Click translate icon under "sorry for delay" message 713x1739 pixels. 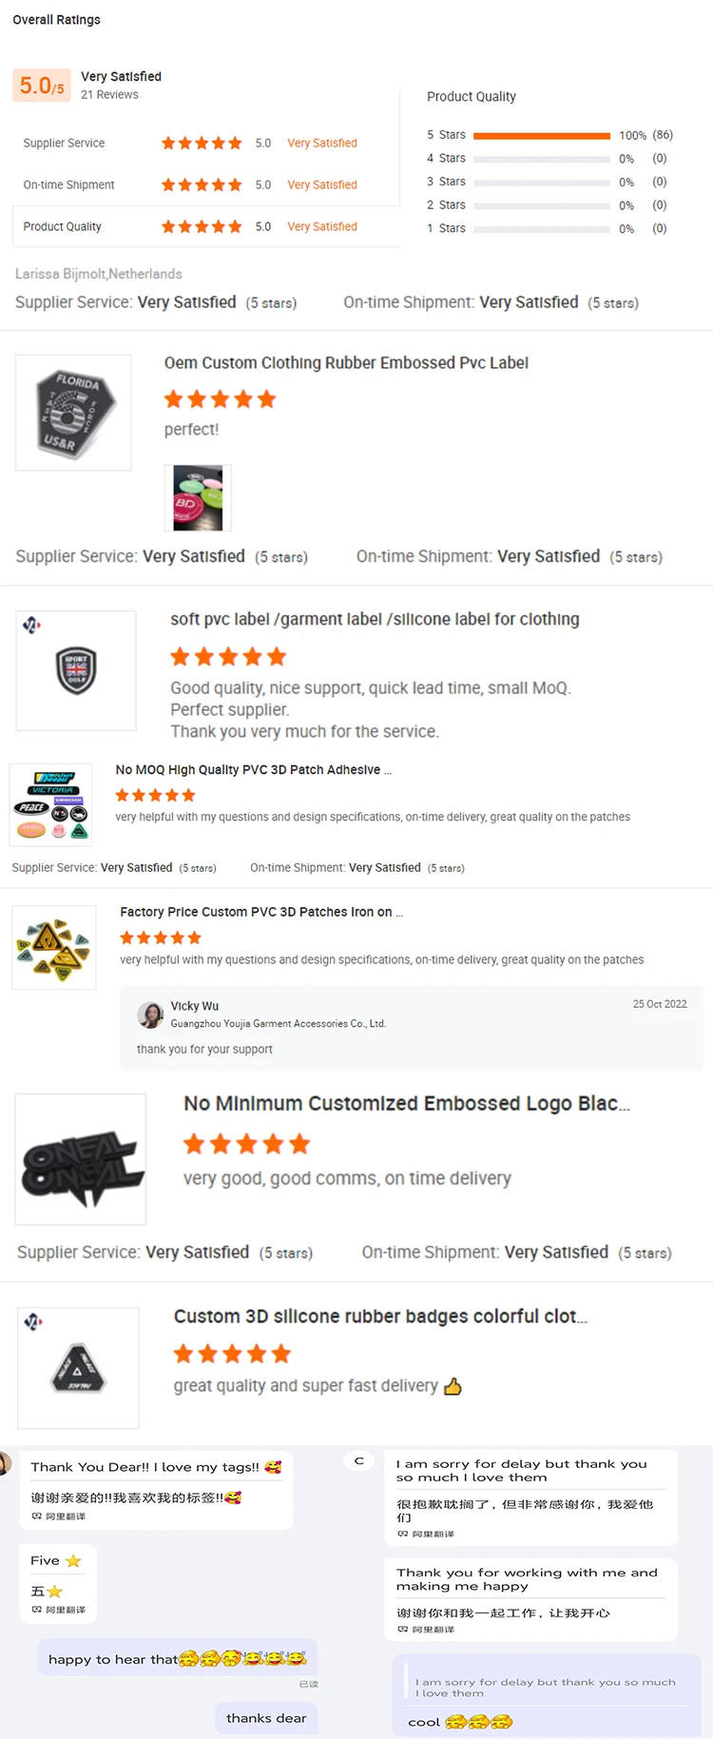[403, 1534]
